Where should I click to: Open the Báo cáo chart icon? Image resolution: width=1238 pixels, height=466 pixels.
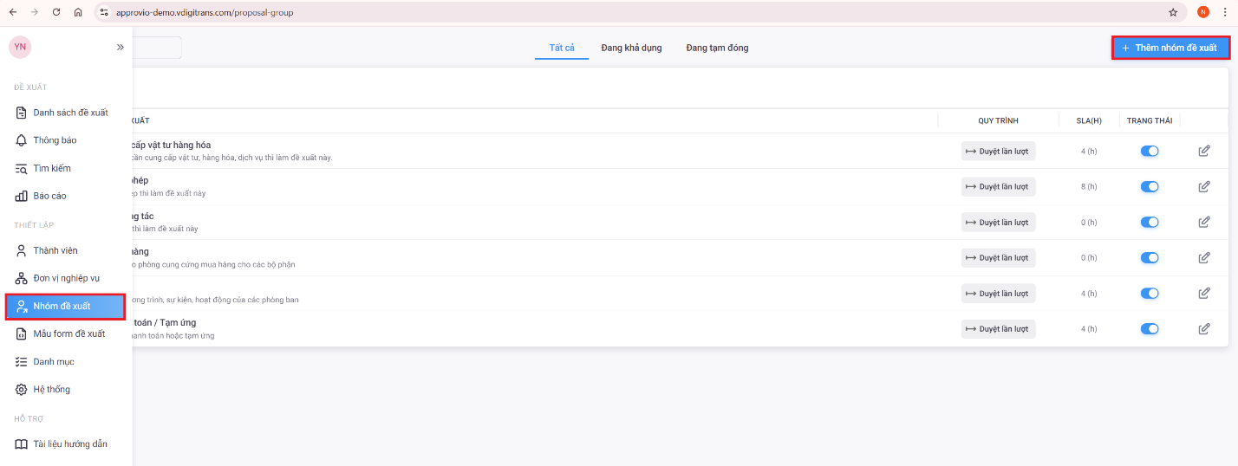(x=22, y=196)
